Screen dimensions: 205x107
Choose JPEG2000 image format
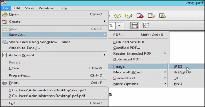(x=187, y=72)
